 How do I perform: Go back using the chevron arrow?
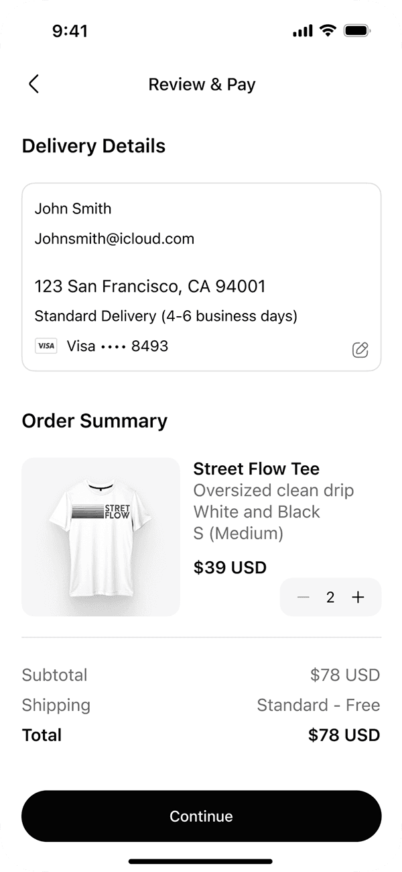click(33, 84)
